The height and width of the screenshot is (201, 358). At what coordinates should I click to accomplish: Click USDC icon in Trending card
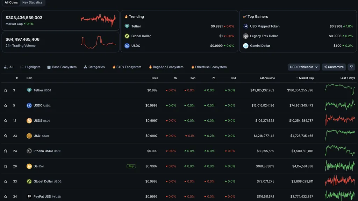click(x=127, y=46)
